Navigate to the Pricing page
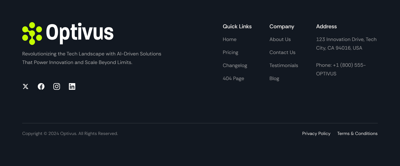This screenshot has height=166, width=400. tap(230, 52)
